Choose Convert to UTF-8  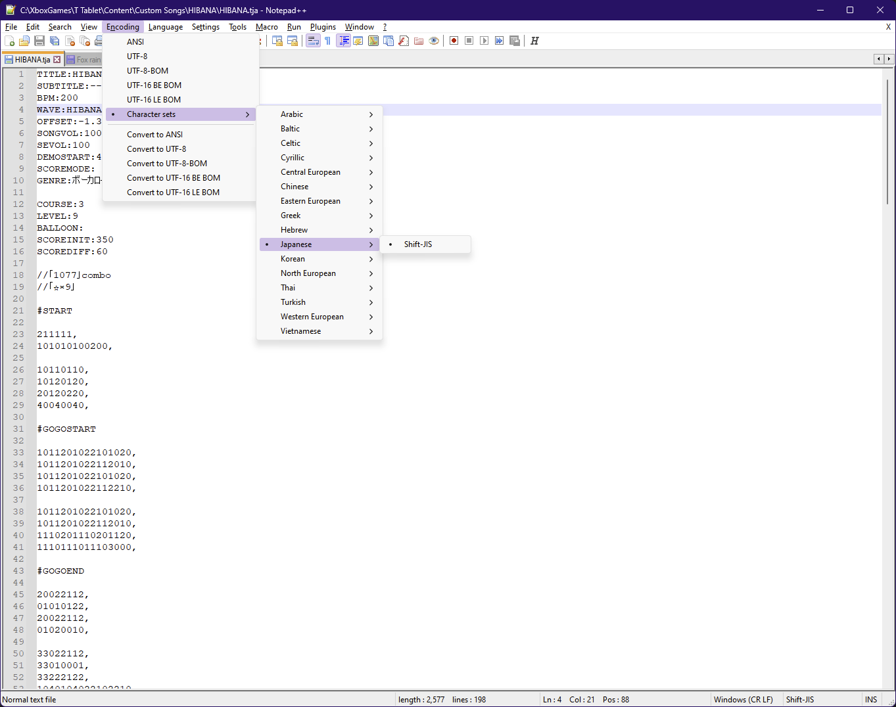[x=181, y=149]
